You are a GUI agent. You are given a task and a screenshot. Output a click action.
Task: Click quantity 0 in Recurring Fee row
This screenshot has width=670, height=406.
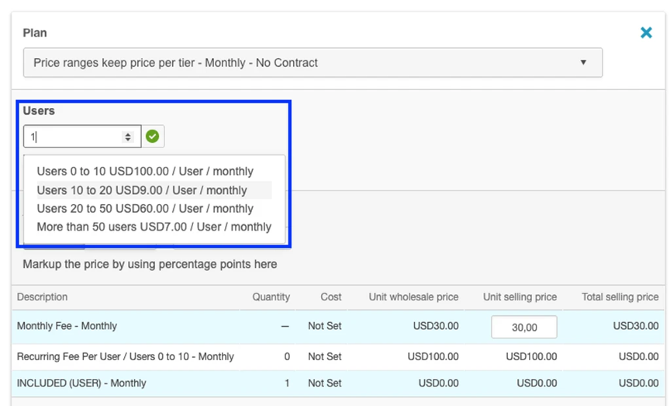tap(287, 356)
